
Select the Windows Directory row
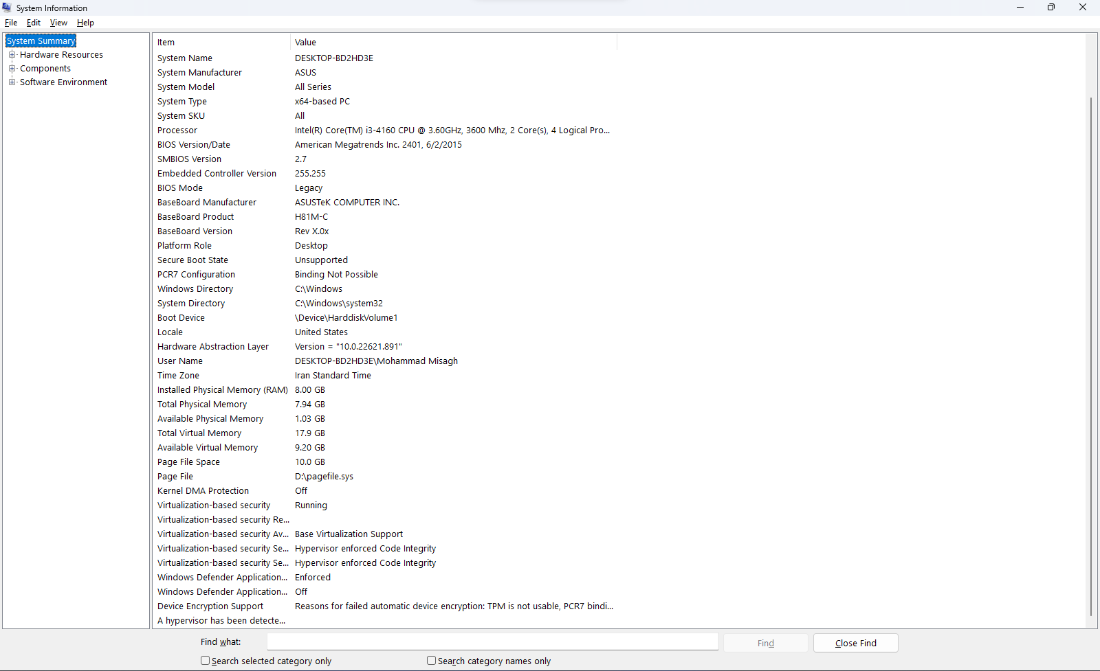pos(385,289)
